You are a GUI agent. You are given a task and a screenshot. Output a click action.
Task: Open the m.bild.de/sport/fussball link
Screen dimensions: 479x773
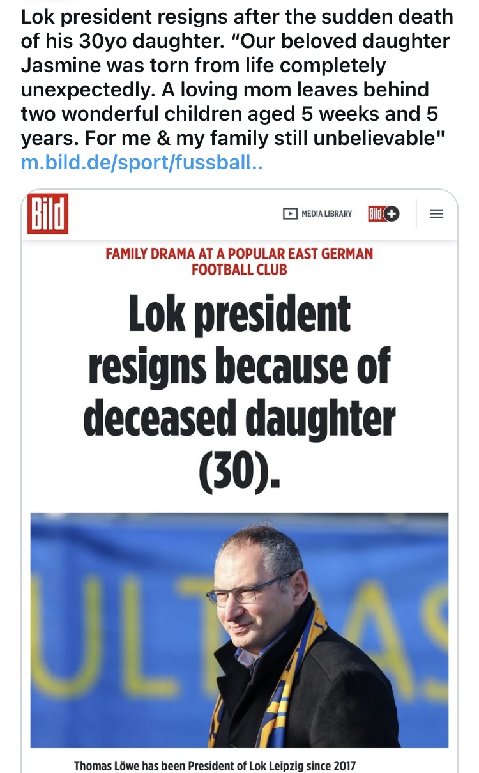(142, 162)
